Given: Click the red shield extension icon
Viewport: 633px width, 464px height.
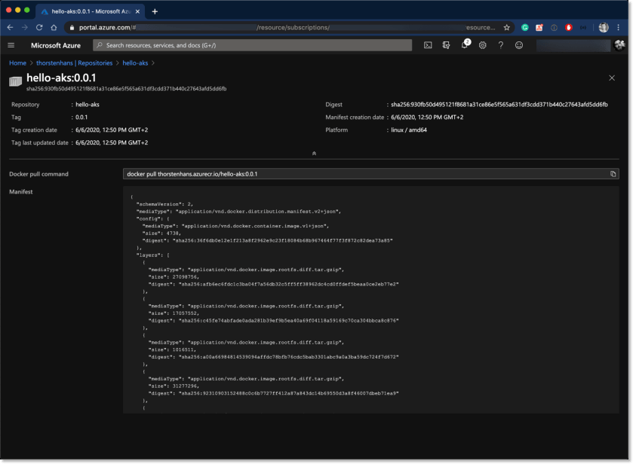Looking at the screenshot, I should pyautogui.click(x=569, y=27).
